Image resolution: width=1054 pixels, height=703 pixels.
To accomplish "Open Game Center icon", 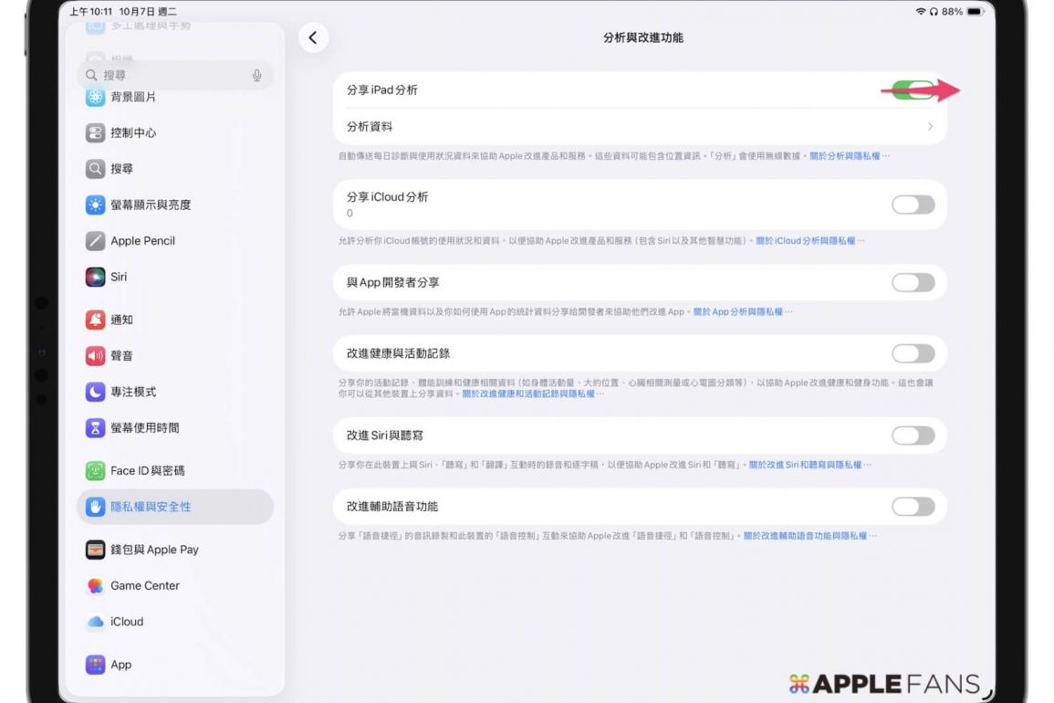I will point(96,586).
